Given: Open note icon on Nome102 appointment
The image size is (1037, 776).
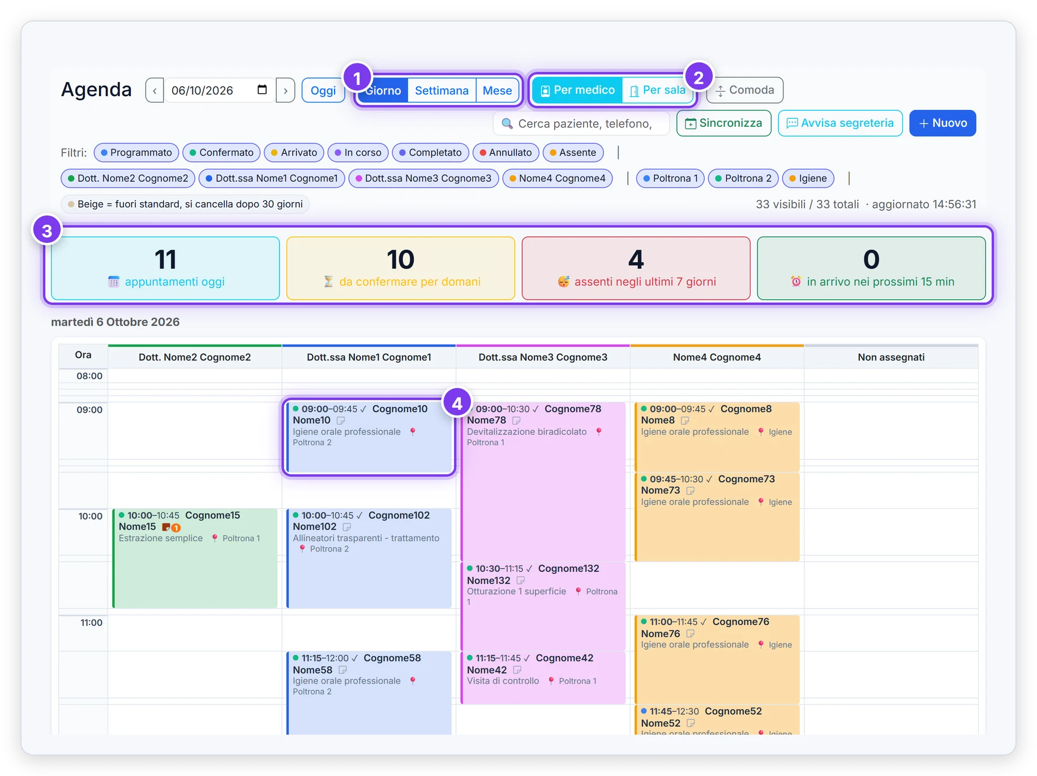Looking at the screenshot, I should pyautogui.click(x=347, y=527).
